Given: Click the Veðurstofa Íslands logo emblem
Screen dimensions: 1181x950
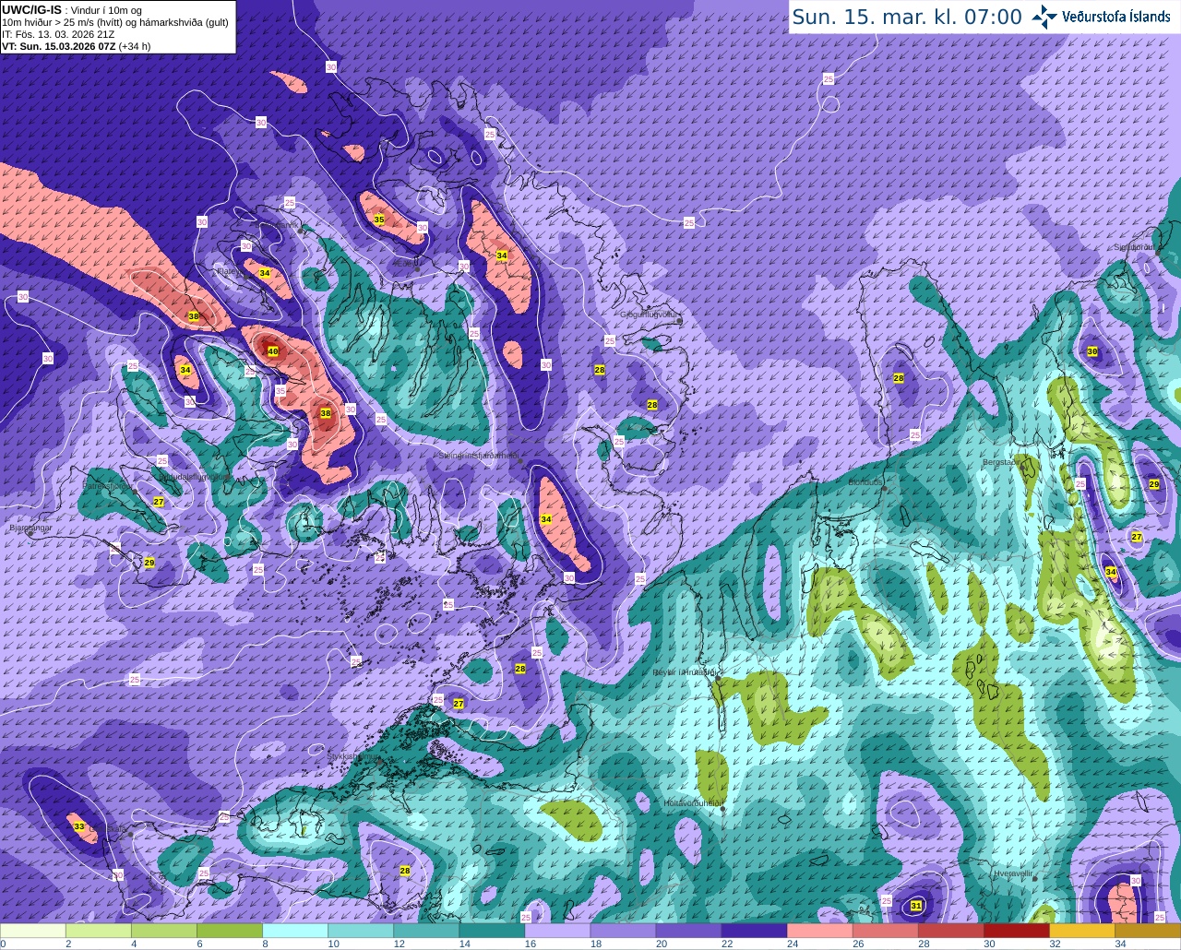Looking at the screenshot, I should tap(1044, 16).
